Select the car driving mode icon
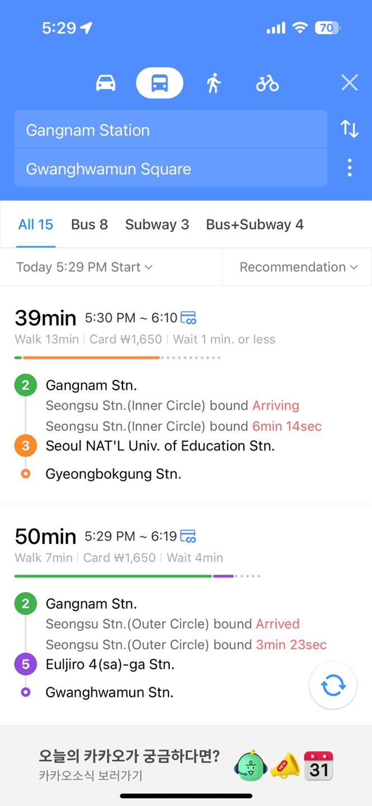Screen dimensions: 372x806 106,83
